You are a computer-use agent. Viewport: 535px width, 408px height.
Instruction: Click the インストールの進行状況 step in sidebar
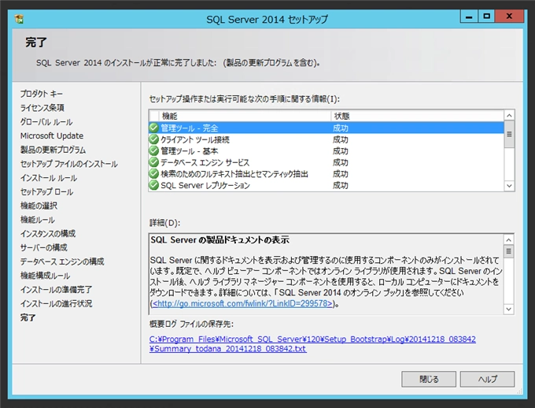coord(56,303)
